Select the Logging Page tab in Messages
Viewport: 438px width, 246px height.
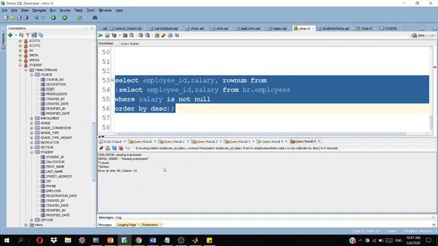[x=127, y=225]
